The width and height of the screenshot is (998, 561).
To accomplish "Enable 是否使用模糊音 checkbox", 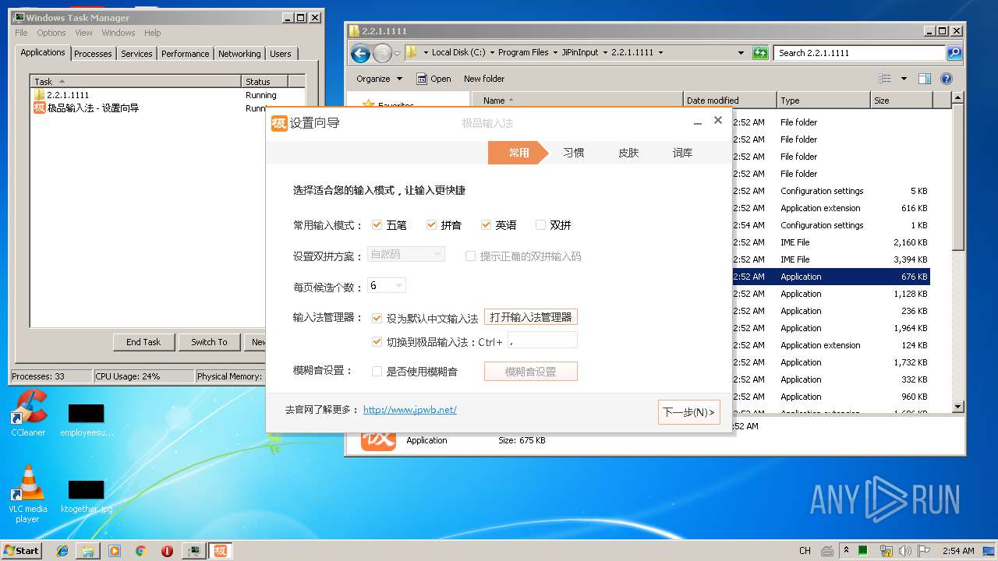I will pos(377,372).
